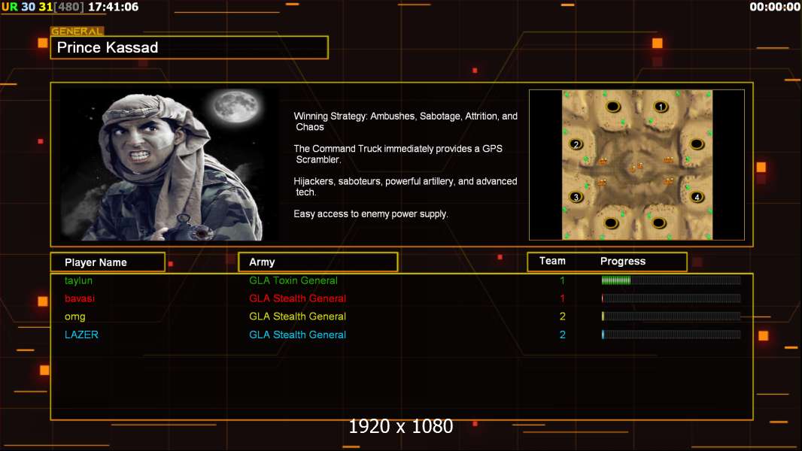The height and width of the screenshot is (451, 802).
Task: Click LAZER's blue loading progress bar
Action: coord(671,334)
